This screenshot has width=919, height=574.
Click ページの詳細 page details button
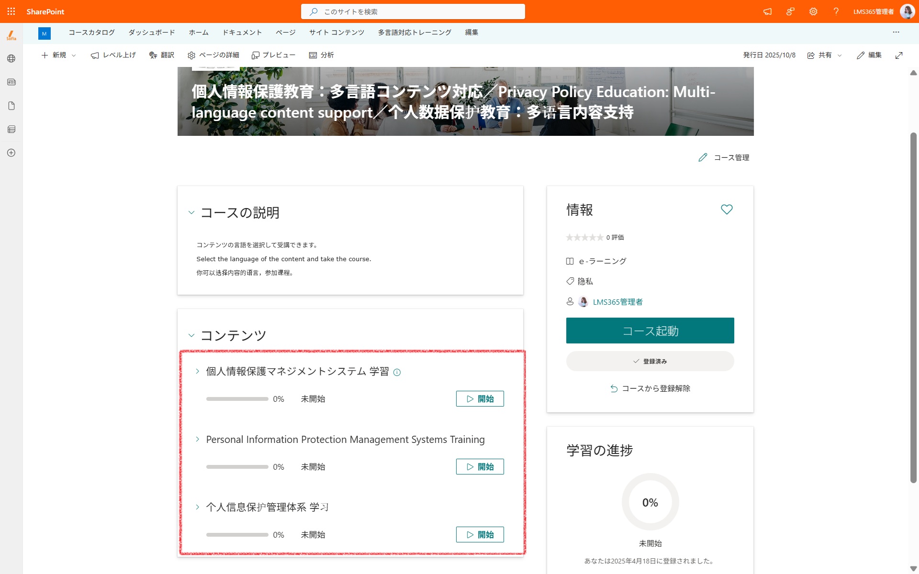[x=213, y=55]
